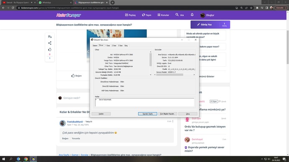This screenshot has height=162, width=289.
Task: Click the add-to-list icon in left sidebar
Action: click(x=50, y=37)
